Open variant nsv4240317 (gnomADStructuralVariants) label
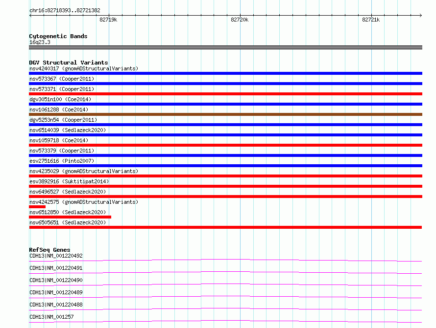The image size is (436, 328). tap(84, 68)
